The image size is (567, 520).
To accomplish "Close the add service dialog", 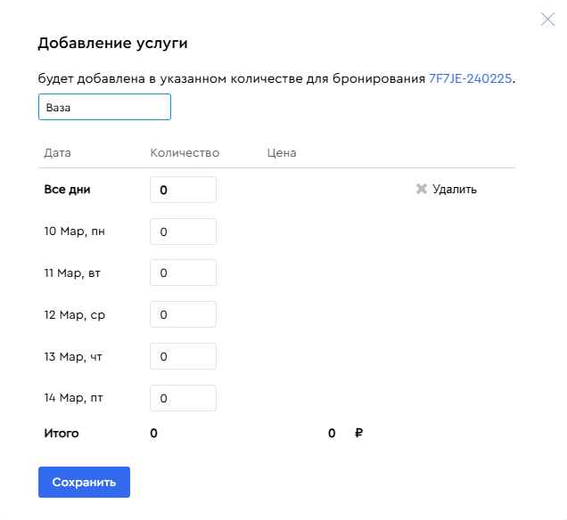I will pos(547,19).
